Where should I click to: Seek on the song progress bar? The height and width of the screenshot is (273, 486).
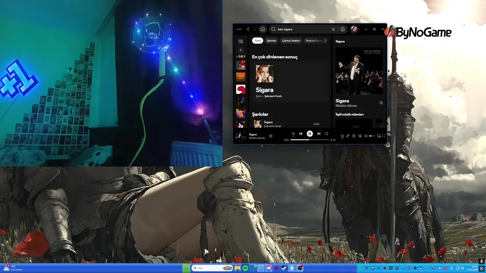click(310, 140)
